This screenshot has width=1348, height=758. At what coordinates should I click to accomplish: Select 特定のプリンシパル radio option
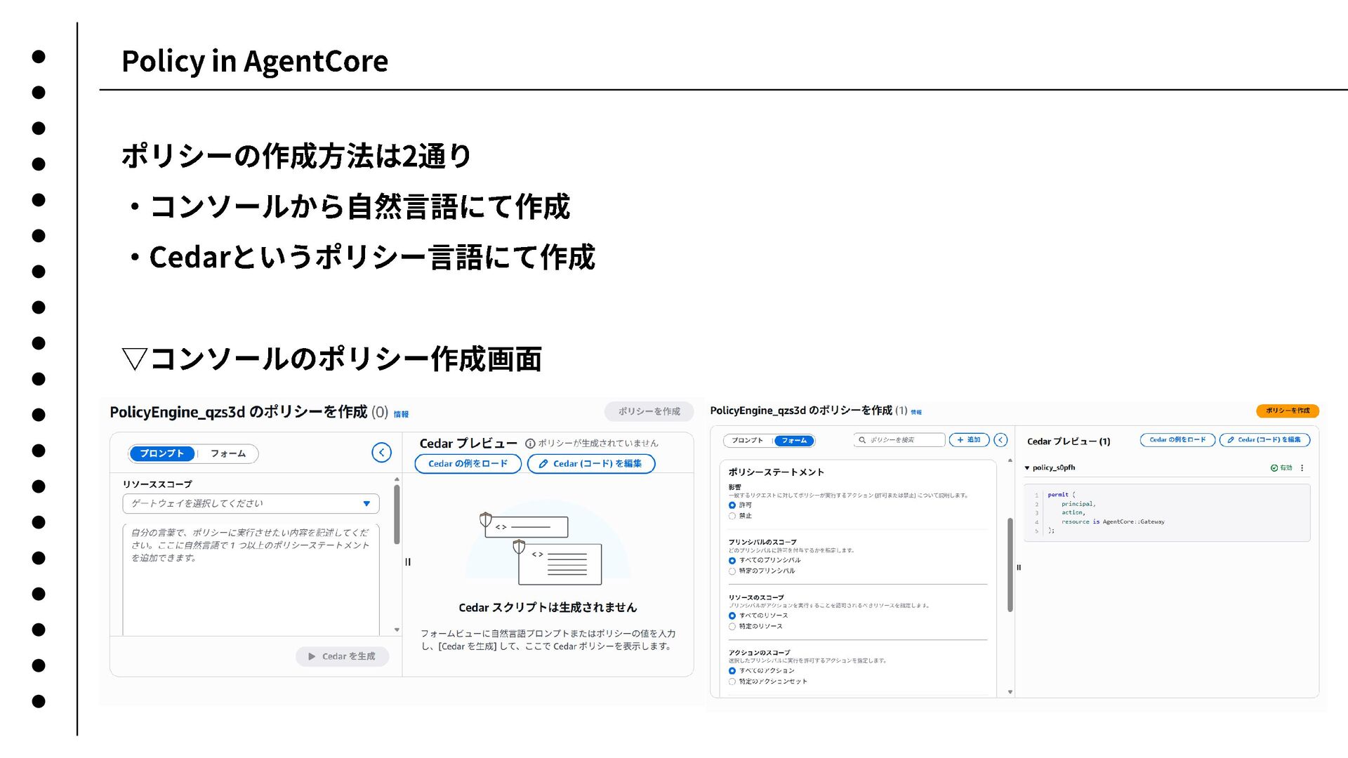[732, 571]
